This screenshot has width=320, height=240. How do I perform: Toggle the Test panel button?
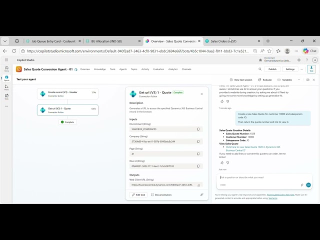tap(311, 69)
